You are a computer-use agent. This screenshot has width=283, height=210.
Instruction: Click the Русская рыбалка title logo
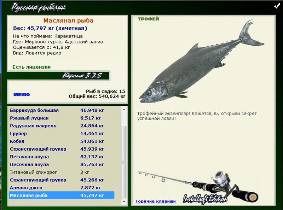click(x=38, y=7)
